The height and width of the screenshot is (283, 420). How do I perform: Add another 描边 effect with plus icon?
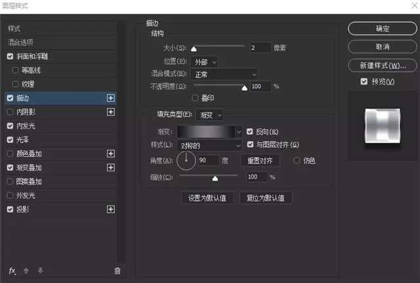(x=111, y=98)
